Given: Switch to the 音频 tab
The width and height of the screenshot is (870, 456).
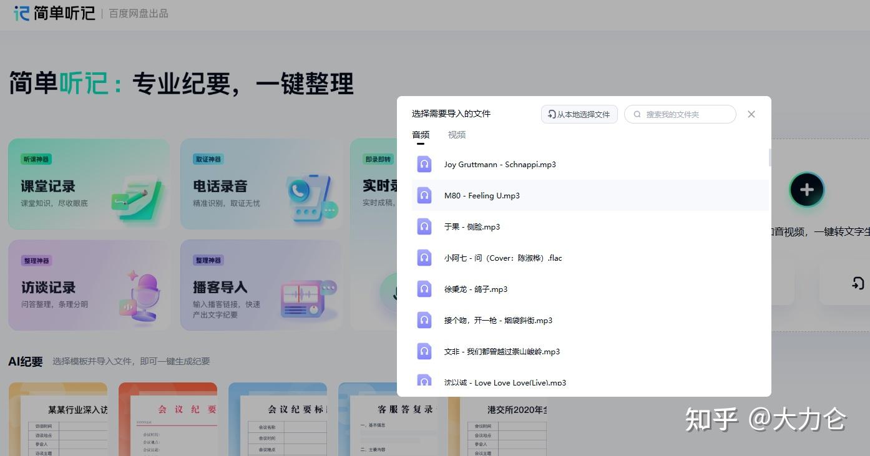Looking at the screenshot, I should pos(421,135).
